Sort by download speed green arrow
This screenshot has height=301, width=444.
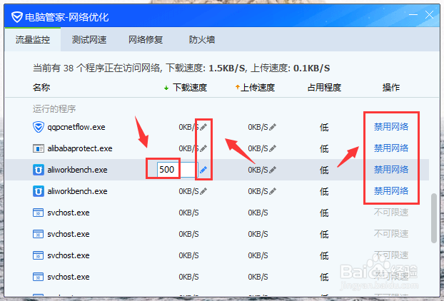pos(166,88)
